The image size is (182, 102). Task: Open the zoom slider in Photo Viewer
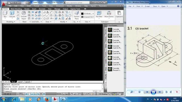[x=132, y=92]
